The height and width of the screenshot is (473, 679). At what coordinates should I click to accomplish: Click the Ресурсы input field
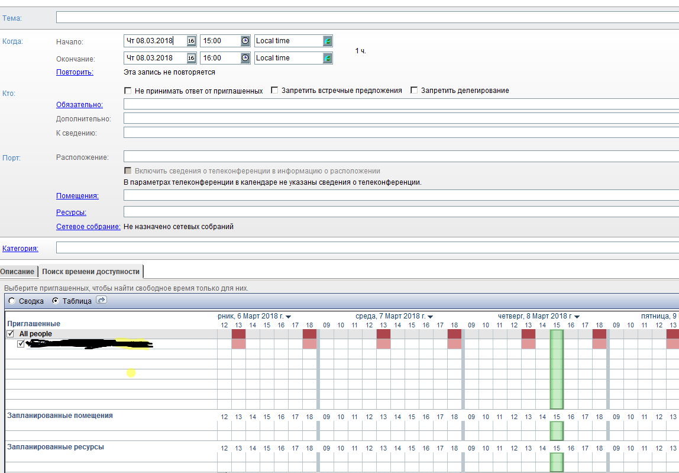click(401, 211)
